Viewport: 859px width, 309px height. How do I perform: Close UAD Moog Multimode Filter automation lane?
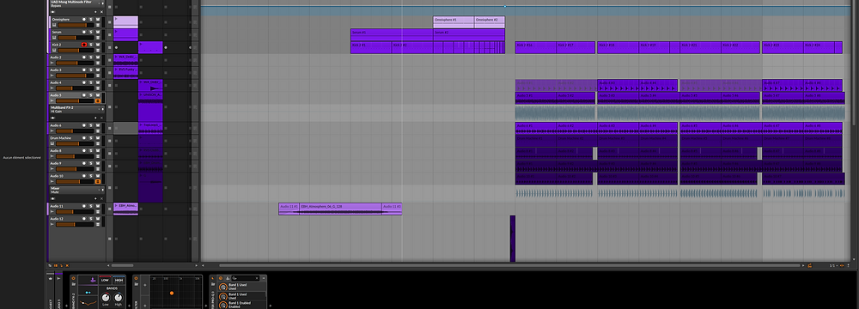tap(102, 12)
